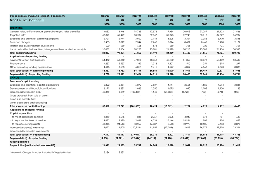Click 'Increase (decrease) in investments' row label

click(x=30, y=131)
